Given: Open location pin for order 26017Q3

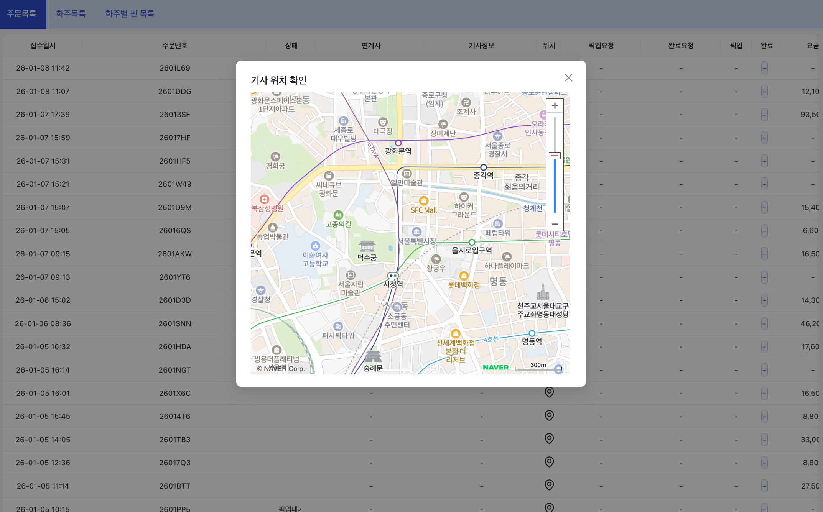Looking at the screenshot, I should [x=549, y=462].
